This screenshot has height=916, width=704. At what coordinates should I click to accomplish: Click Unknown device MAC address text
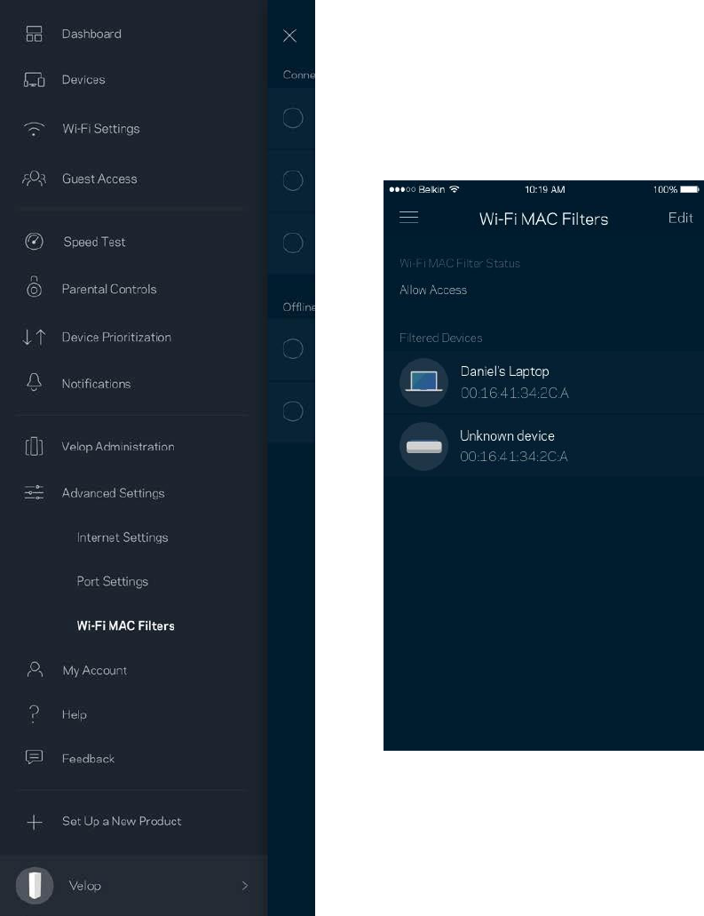coord(514,457)
